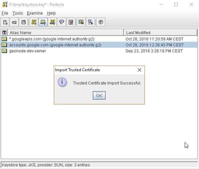Select the geonode-dev-server entry
This screenshot has width=199, height=169.
tap(99, 51)
